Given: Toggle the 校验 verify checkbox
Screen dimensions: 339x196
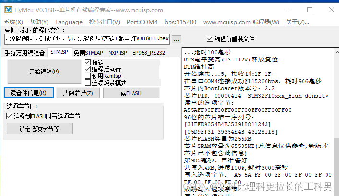Looking at the screenshot, I should 94,62.
